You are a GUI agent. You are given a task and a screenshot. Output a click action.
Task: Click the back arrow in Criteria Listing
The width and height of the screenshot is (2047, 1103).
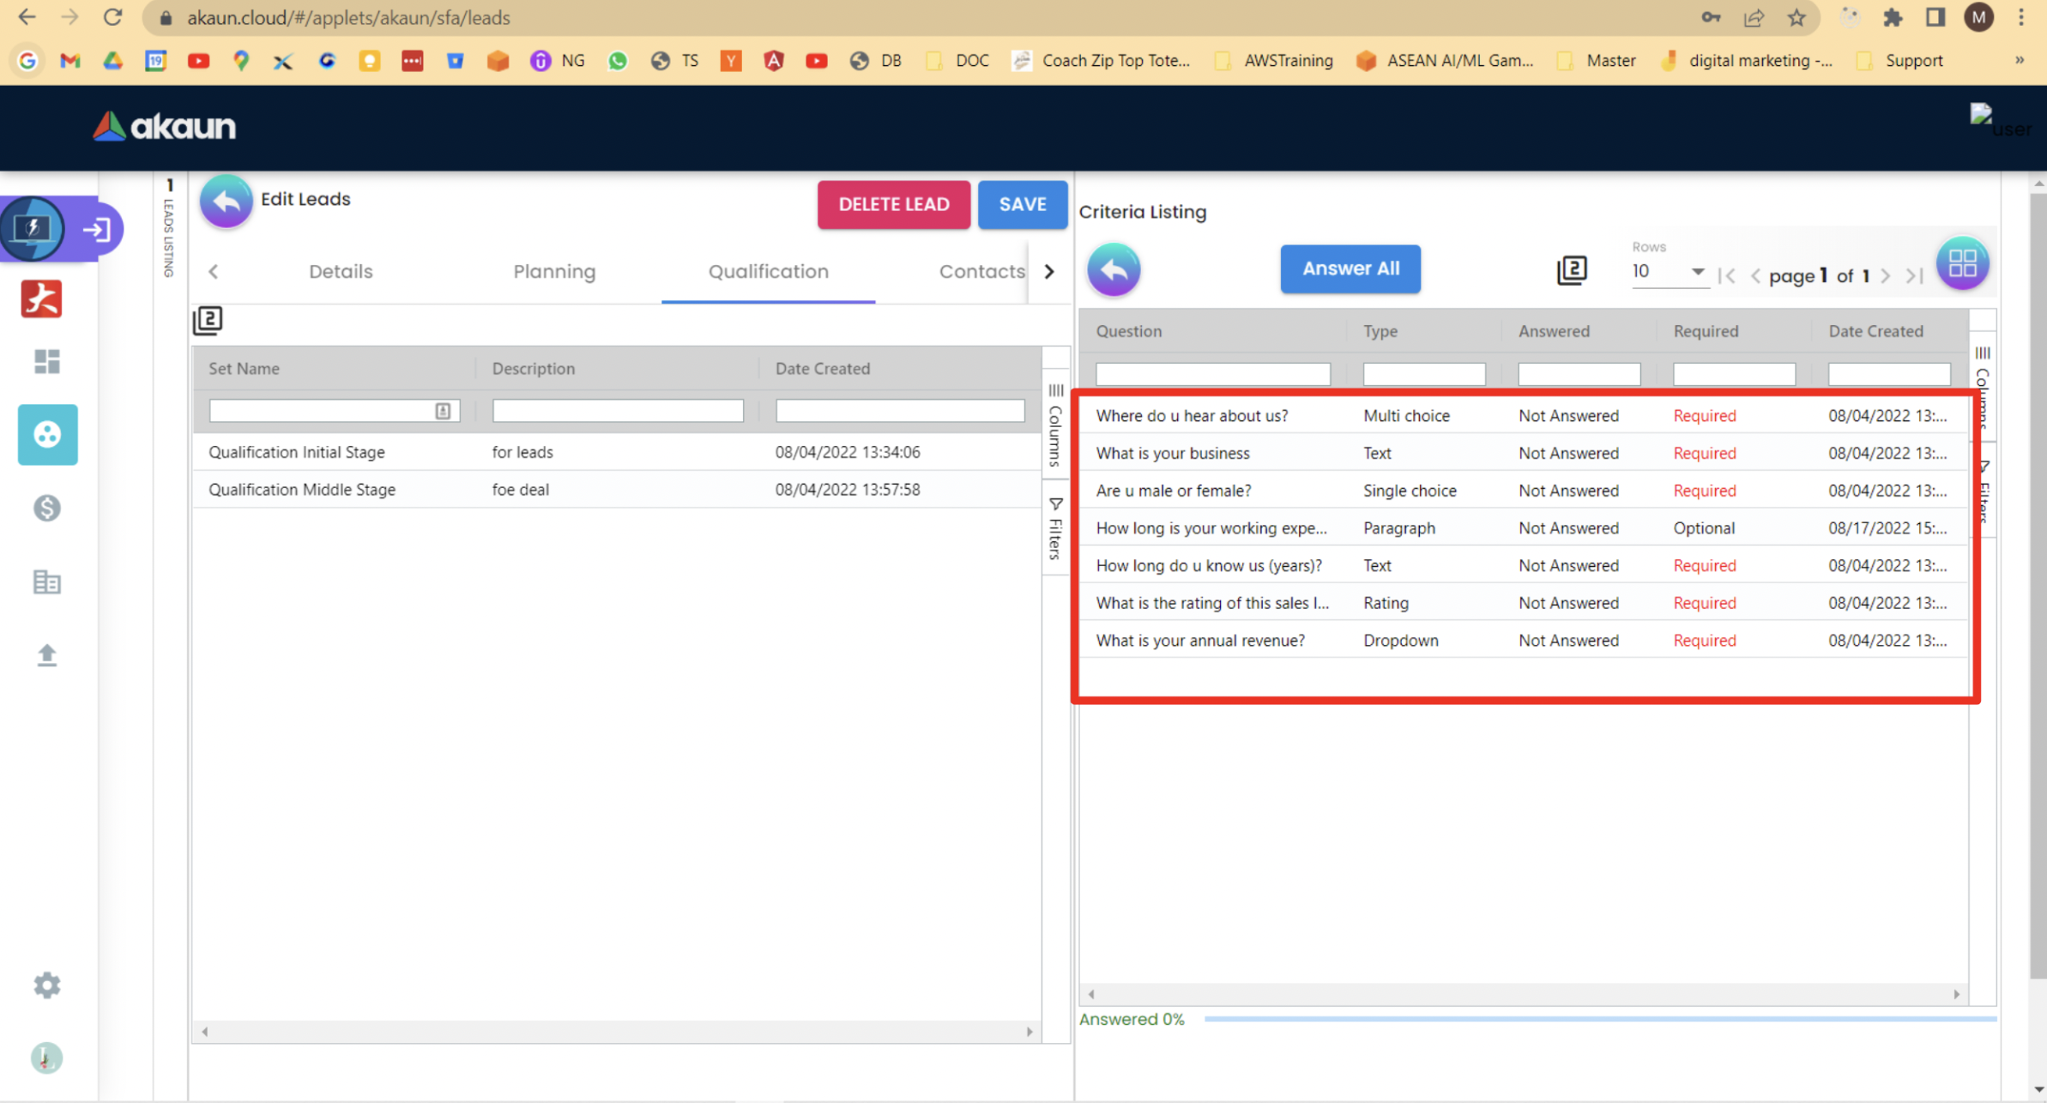point(1113,269)
